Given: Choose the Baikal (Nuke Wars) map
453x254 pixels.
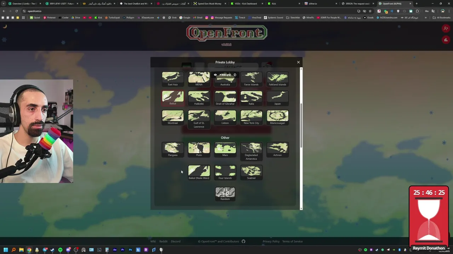Looking at the screenshot, I should coord(199,173).
